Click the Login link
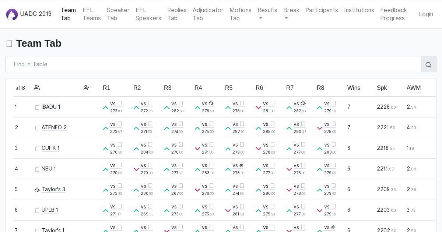 pos(426,14)
